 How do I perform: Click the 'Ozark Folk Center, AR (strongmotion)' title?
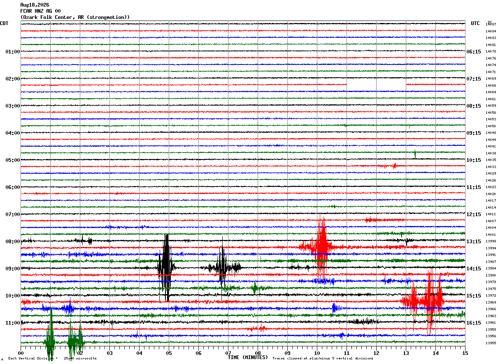coord(75,17)
